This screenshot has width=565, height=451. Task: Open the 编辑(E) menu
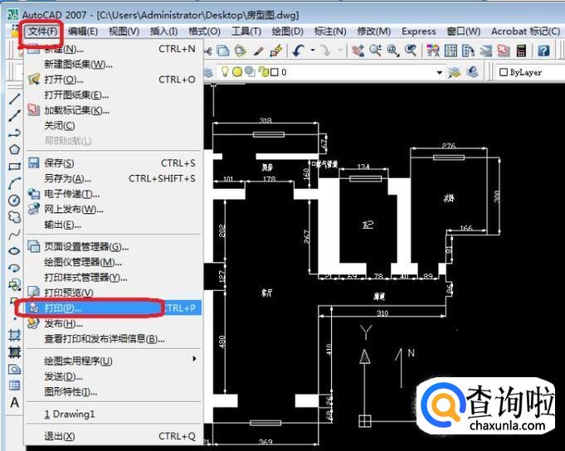point(83,32)
